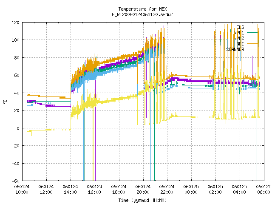Viewport: 272px width, 204px height.
Task: Click the purple ELS legend line sample
Action: pyautogui.click(x=253, y=27)
